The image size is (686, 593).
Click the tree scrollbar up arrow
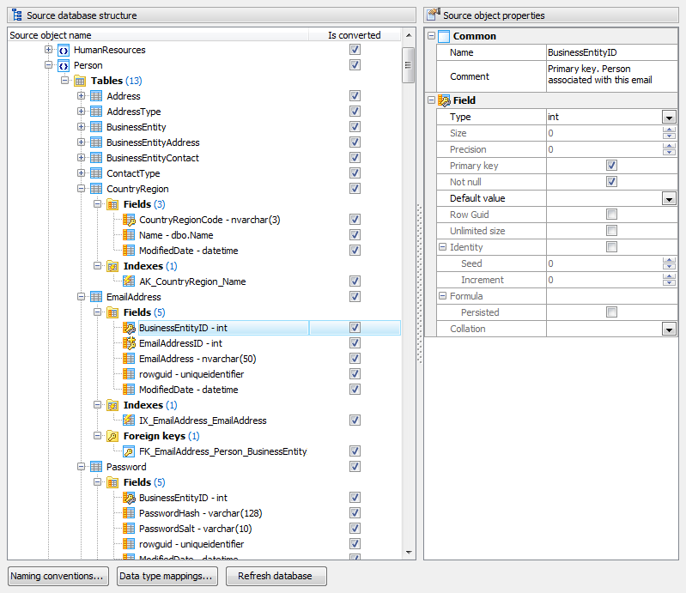coord(409,35)
